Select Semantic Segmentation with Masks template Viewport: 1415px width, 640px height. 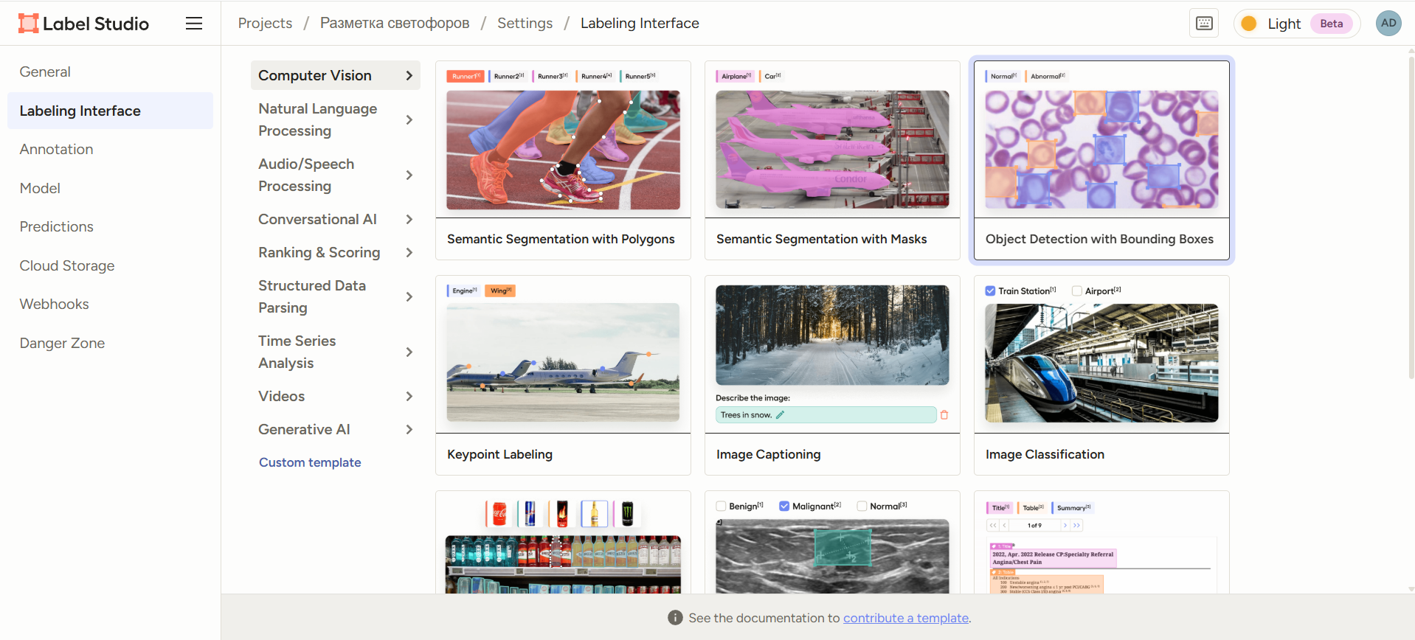832,160
